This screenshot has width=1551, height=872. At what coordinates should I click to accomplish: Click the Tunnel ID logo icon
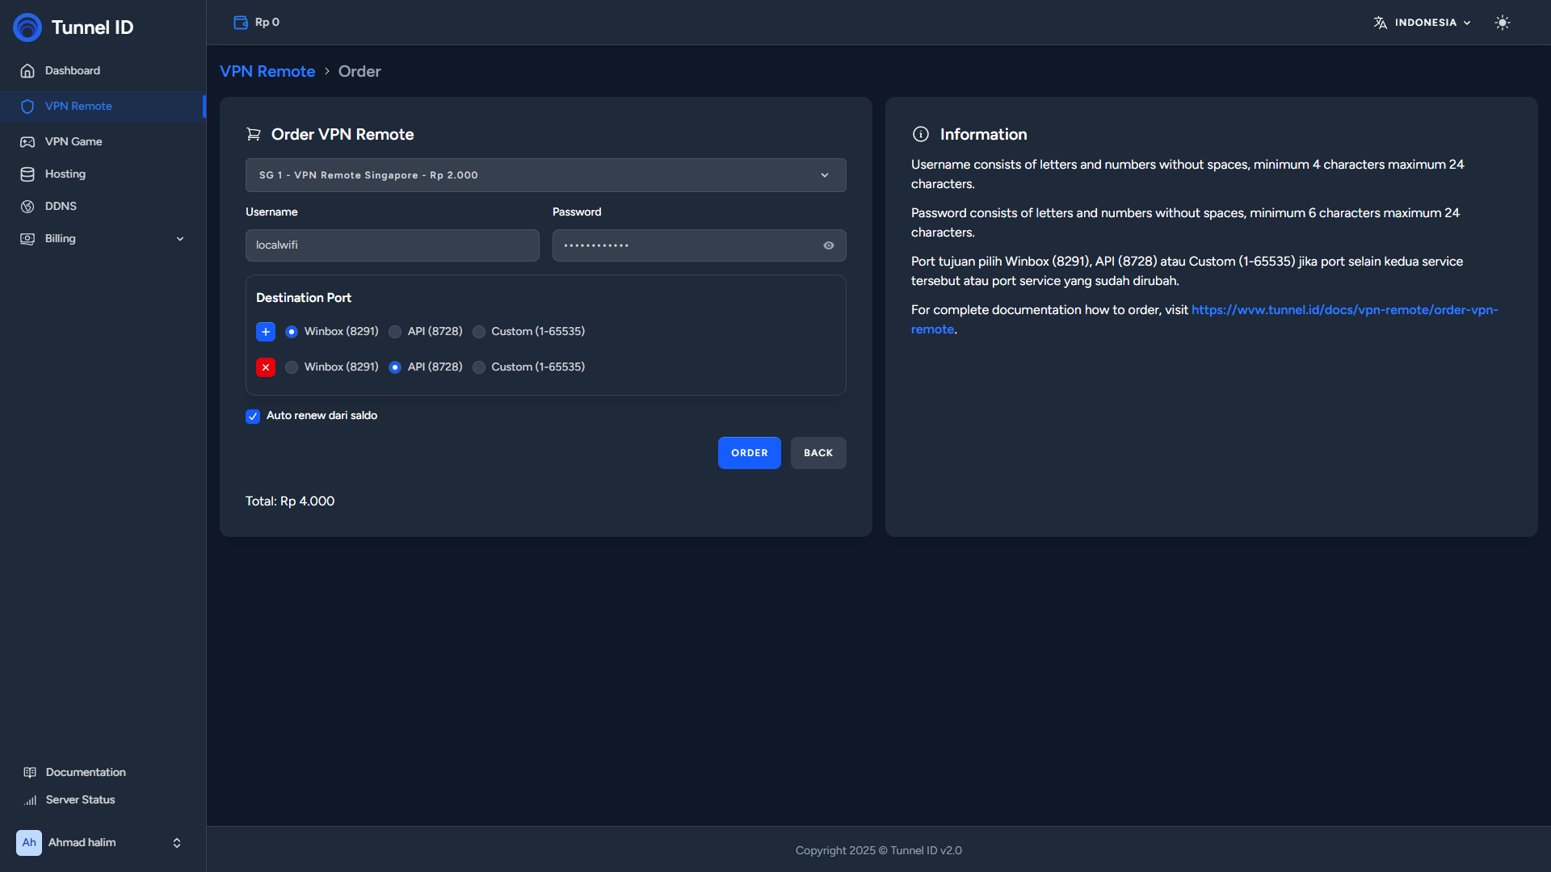click(x=27, y=27)
